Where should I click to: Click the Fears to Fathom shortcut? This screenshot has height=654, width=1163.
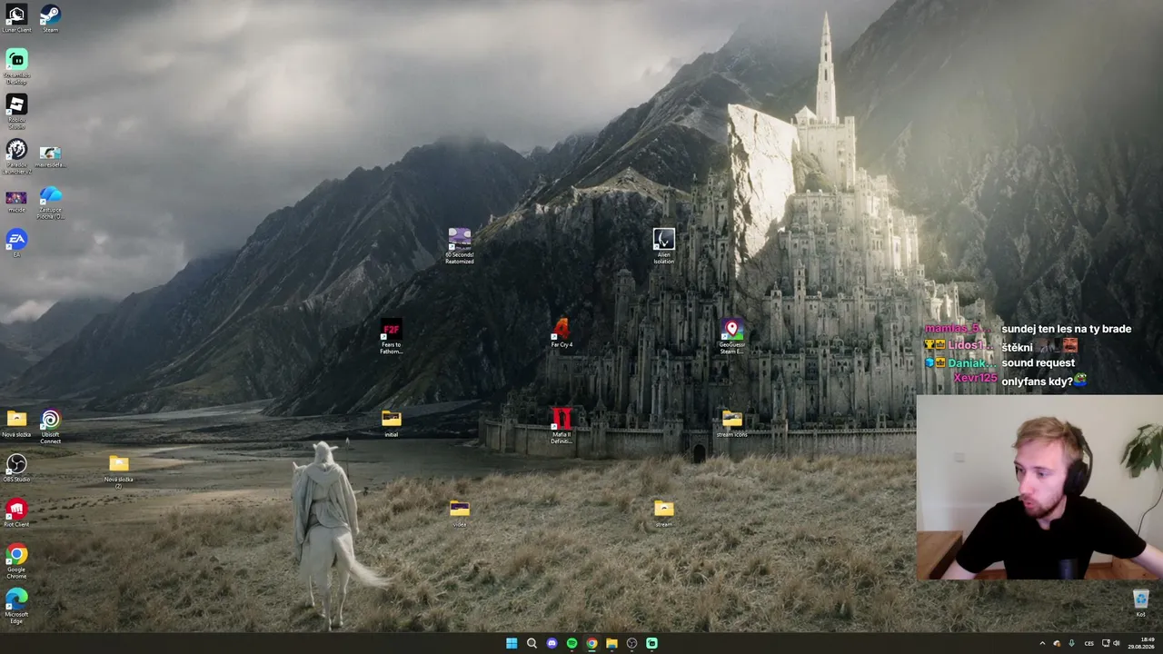pyautogui.click(x=391, y=335)
